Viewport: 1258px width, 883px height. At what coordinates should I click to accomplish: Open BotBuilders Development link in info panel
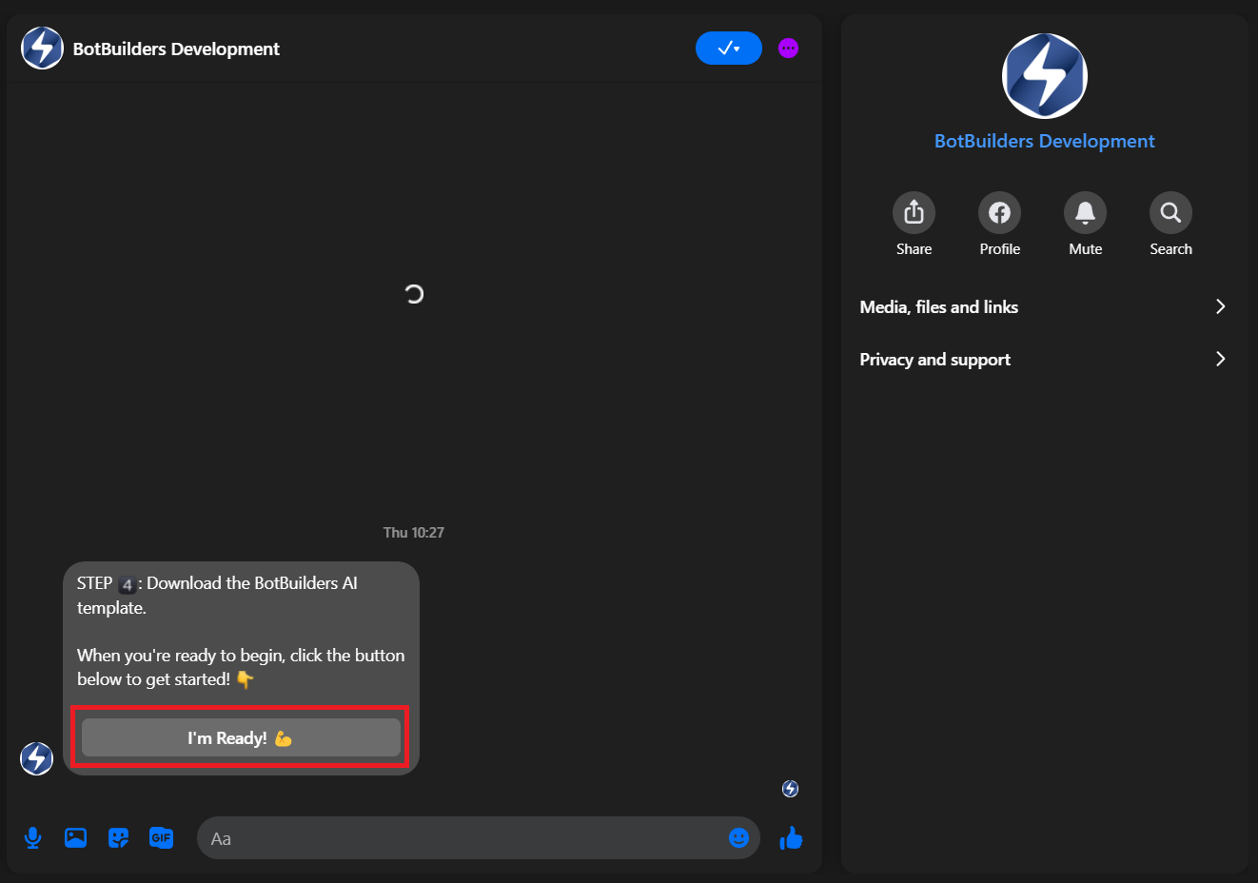pyautogui.click(x=1044, y=141)
